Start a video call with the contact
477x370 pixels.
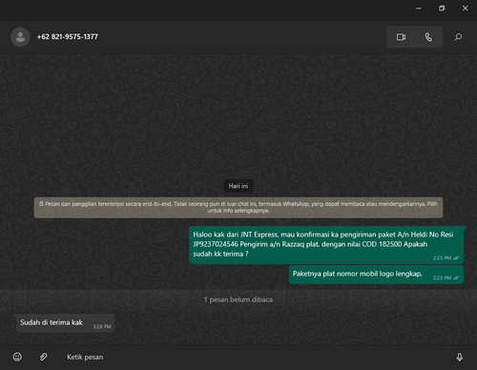click(401, 37)
